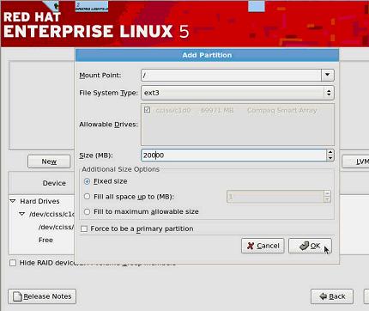
Task: Go Back to previous installer step
Action: [332, 296]
